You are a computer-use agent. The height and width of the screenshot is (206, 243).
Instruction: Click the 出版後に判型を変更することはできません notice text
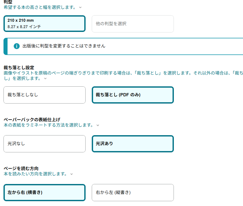point(64,46)
